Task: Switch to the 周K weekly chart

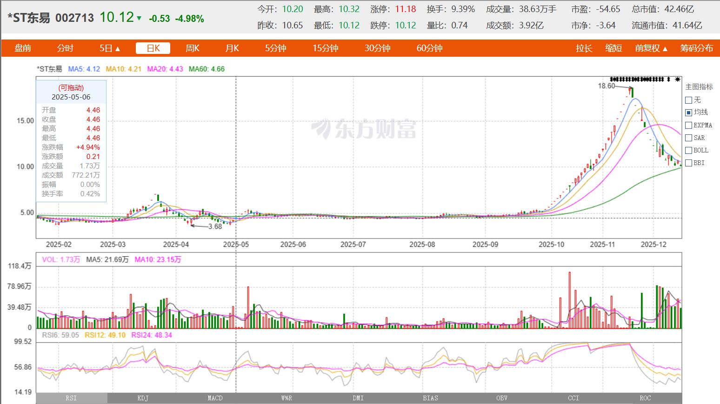Action: (x=193, y=48)
